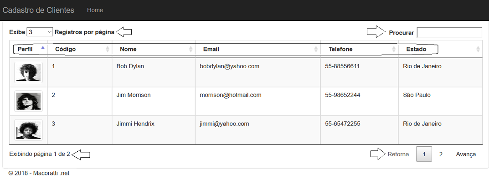The image size is (489, 179).
Task: Open the Home menu item
Action: [95, 10]
